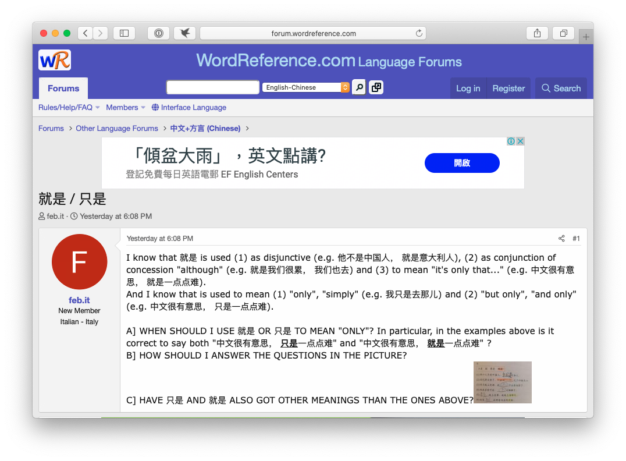Screen dimensions: 626x461
Task: Click the WordReference.com Language Forums title
Action: (329, 61)
